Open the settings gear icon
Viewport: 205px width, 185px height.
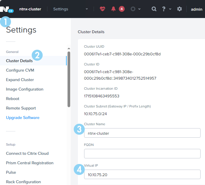180,9
